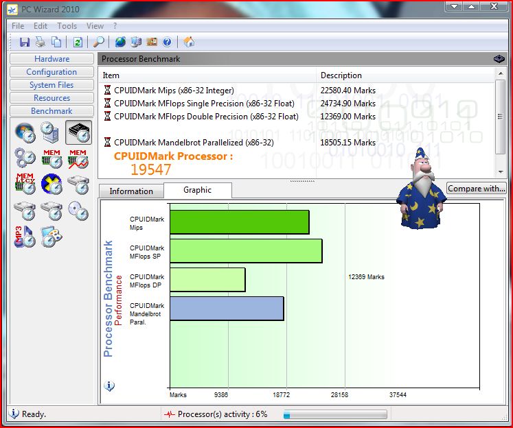Viewport: 513px width, 428px height.
Task: Select the MEM Ltcy latency benchmark icon
Action: tap(25, 184)
